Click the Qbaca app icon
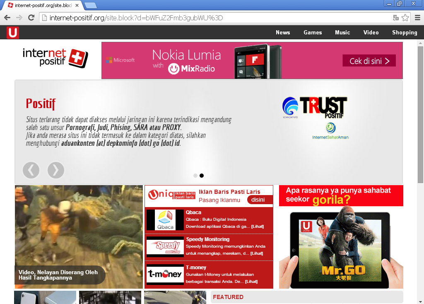Viewport: 424px width, 304px height. [165, 220]
